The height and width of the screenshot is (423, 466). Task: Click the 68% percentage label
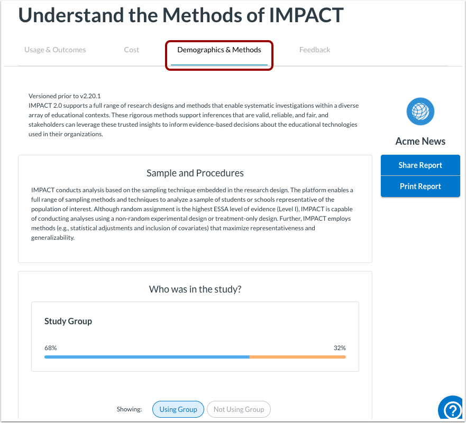51,348
